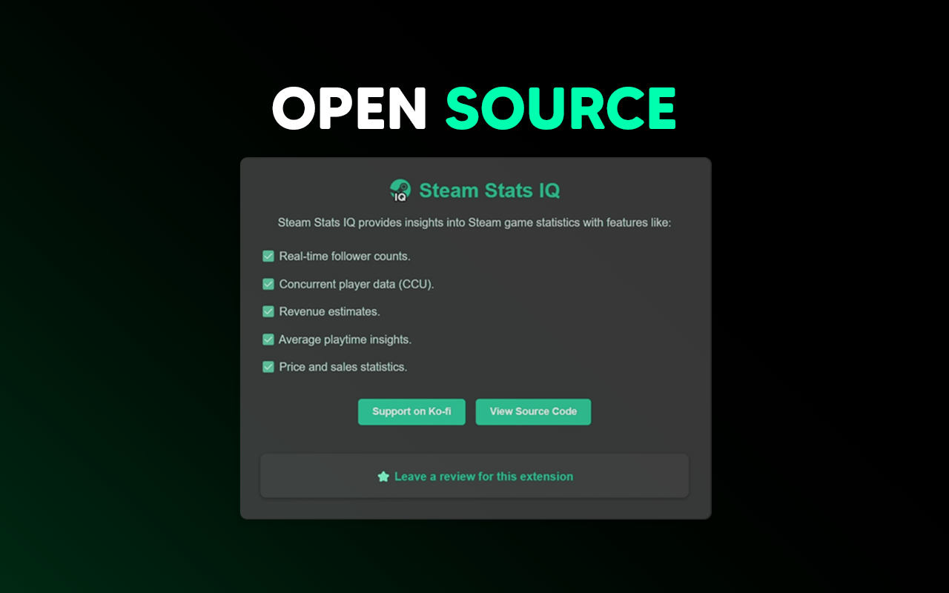This screenshot has height=593, width=949.
Task: Toggle the Concurrent player data (CCU) checkbox
Action: 268,284
